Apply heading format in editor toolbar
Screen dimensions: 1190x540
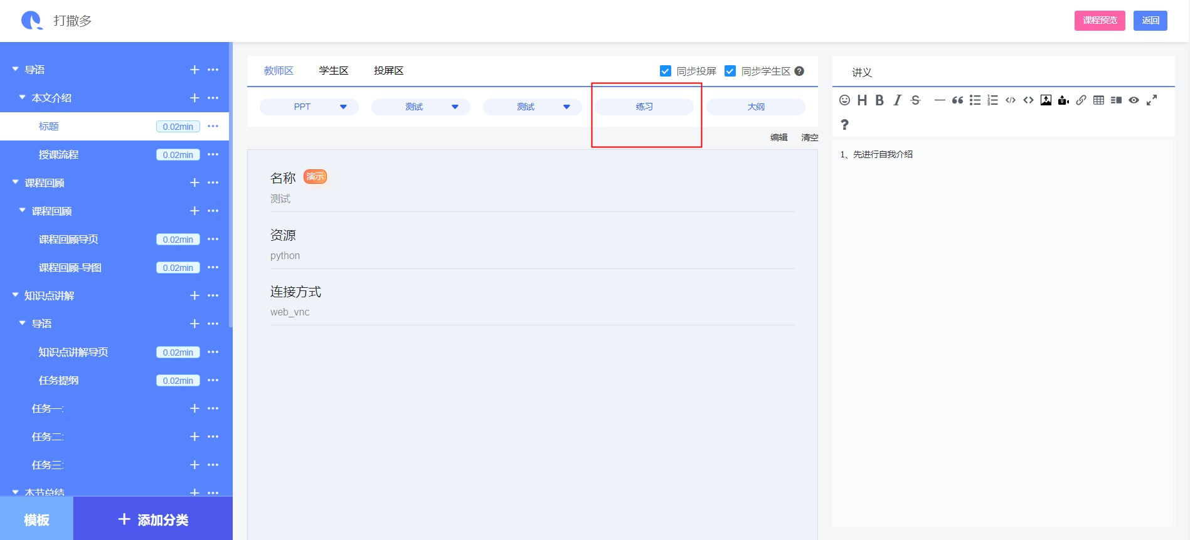(862, 100)
